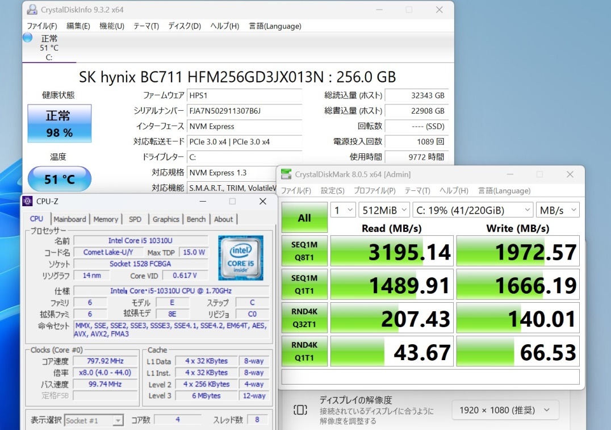Expand the 512MiB test size dropdown

point(384,210)
